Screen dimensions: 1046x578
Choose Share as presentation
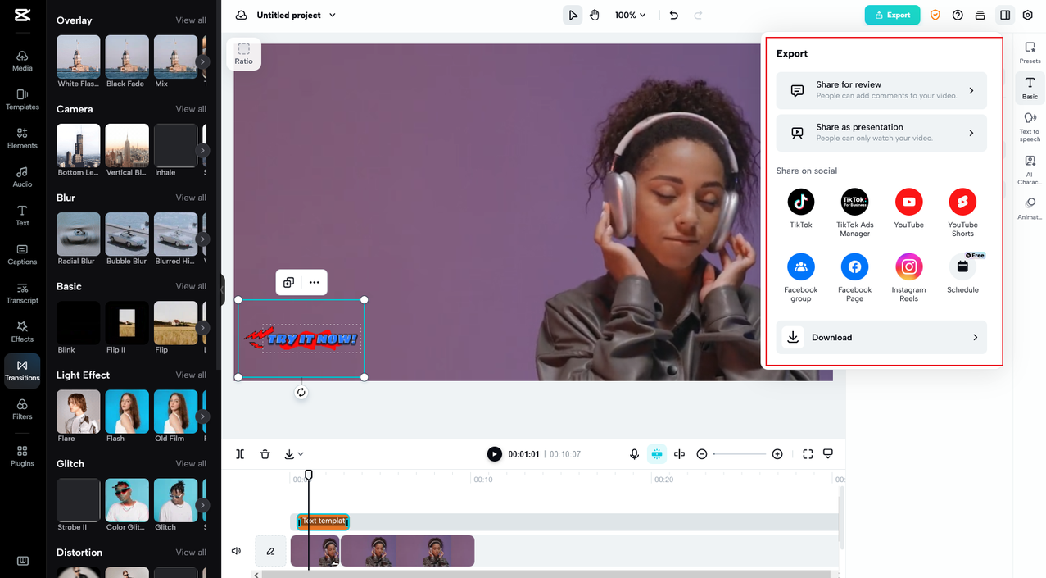point(881,133)
